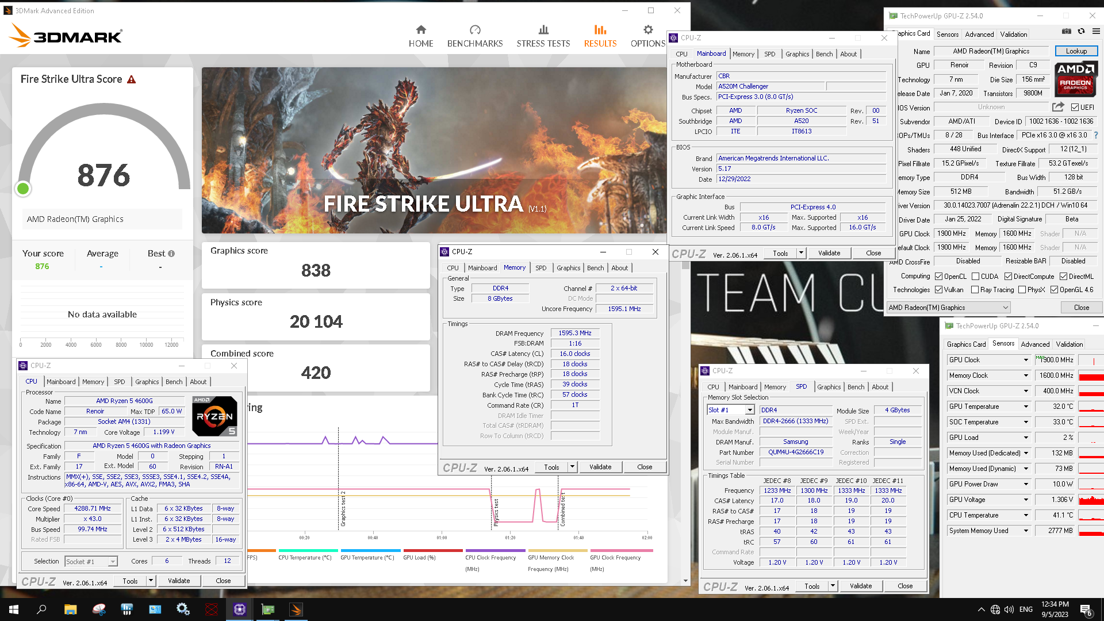This screenshot has width=1104, height=621.
Task: Toggle the UEFI checkbox in GPU-Z
Action: pos(1075,107)
